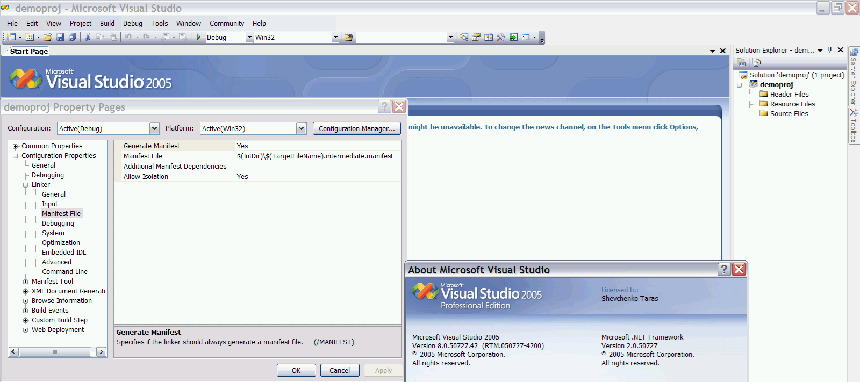This screenshot has height=382, width=860.
Task: Click the help question mark on About dialog
Action: pos(725,269)
